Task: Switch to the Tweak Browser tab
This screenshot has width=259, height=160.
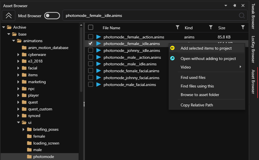Action: pyautogui.click(x=253, y=16)
